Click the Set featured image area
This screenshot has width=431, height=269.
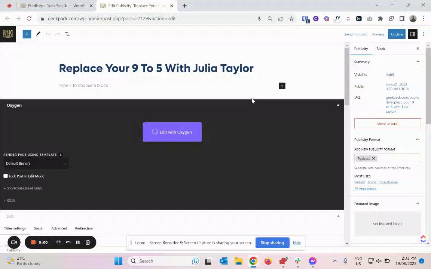pos(388,224)
